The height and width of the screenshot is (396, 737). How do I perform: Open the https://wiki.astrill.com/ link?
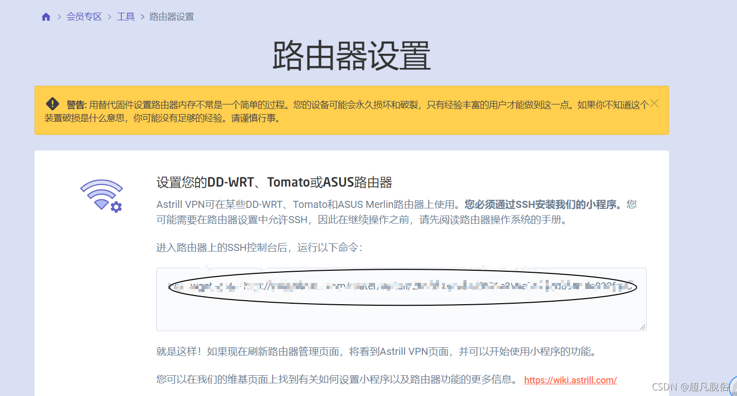(571, 380)
